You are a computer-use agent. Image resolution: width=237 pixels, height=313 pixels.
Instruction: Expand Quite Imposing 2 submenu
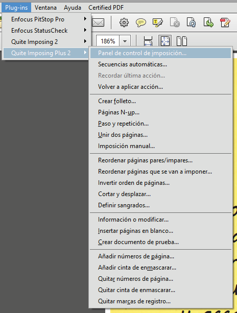click(46, 41)
